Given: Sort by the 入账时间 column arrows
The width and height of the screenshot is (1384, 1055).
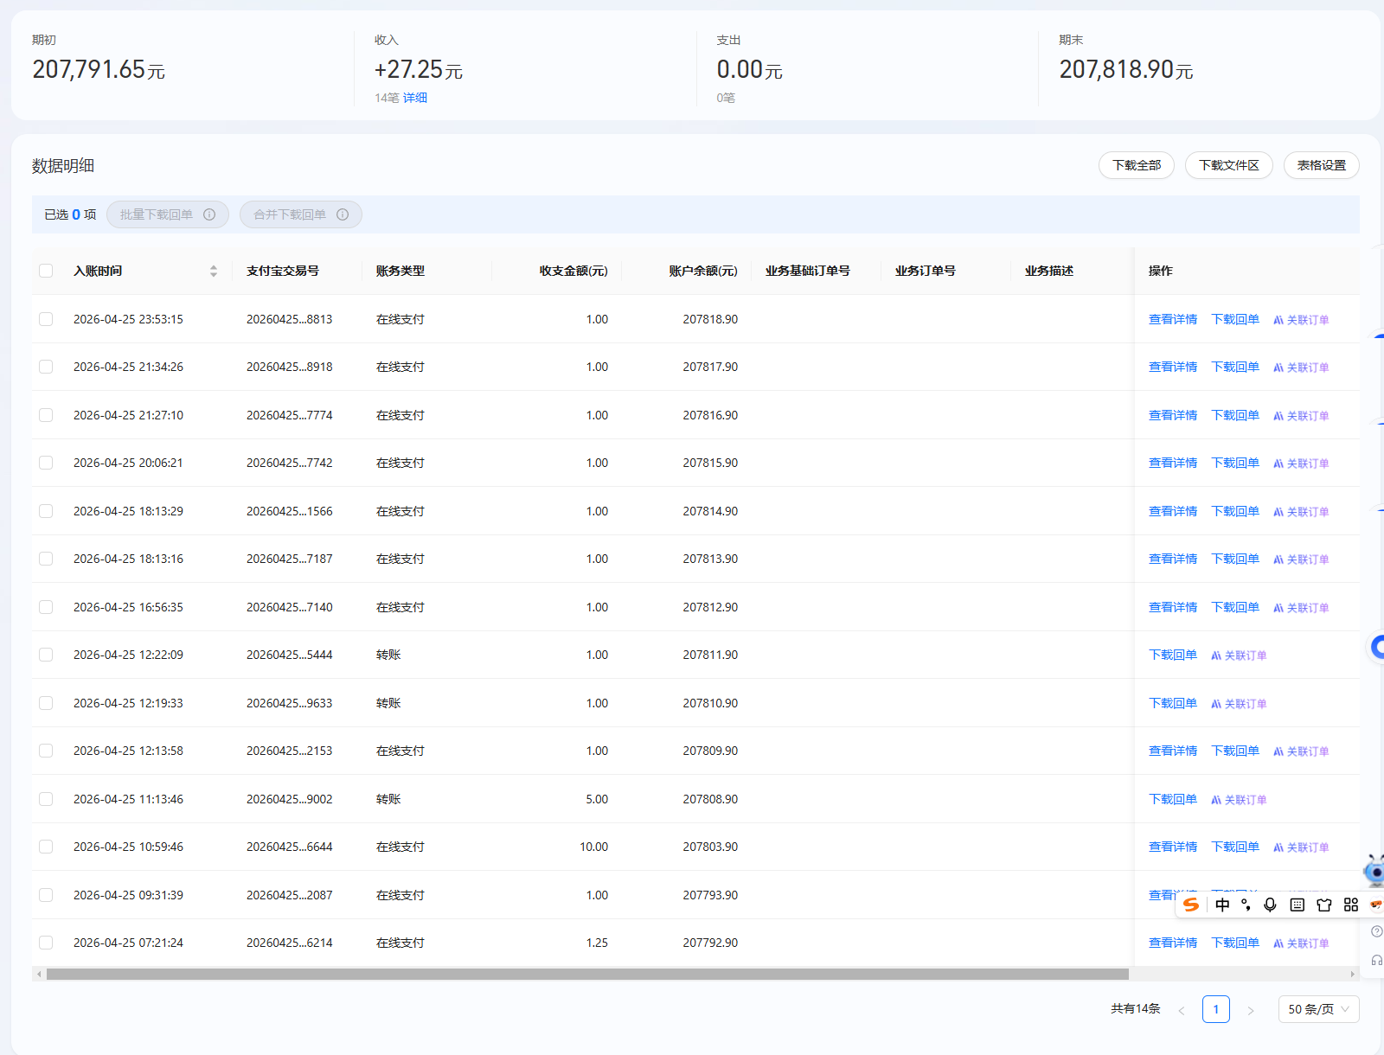Looking at the screenshot, I should pyautogui.click(x=213, y=271).
